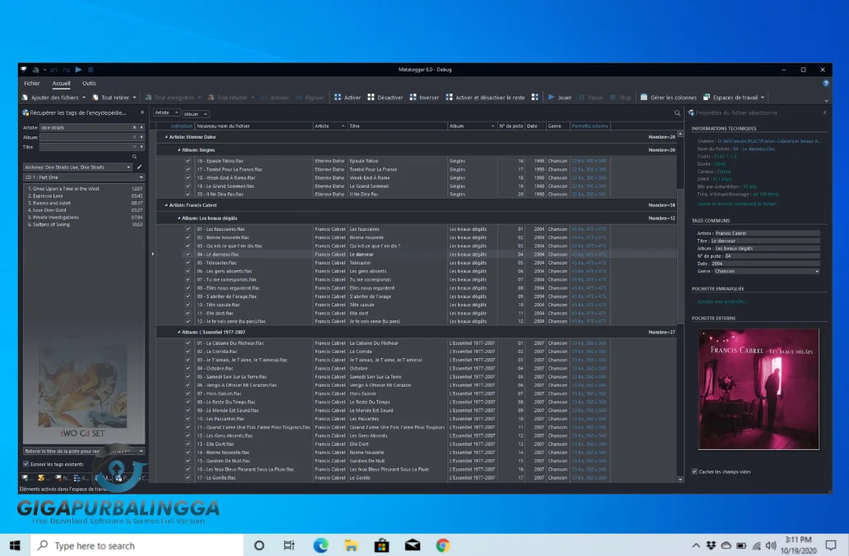The height and width of the screenshot is (556, 849).
Task: Switch to the Fichier menu tab
Action: pyautogui.click(x=32, y=83)
